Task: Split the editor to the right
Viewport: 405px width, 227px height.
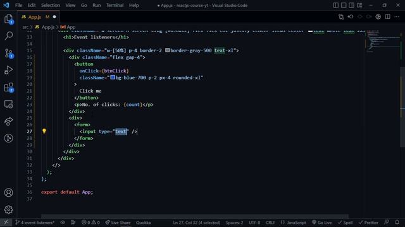Action: pyautogui.click(x=387, y=17)
